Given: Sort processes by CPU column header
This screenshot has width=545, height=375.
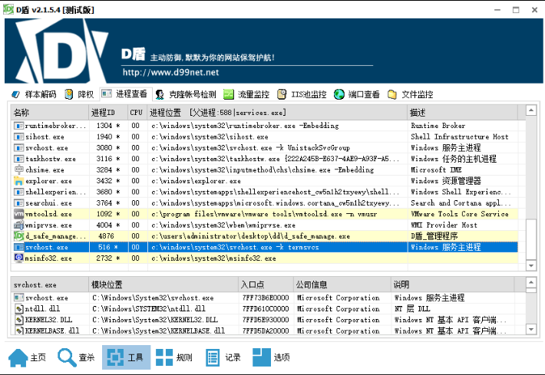Looking at the screenshot, I should pyautogui.click(x=137, y=113).
